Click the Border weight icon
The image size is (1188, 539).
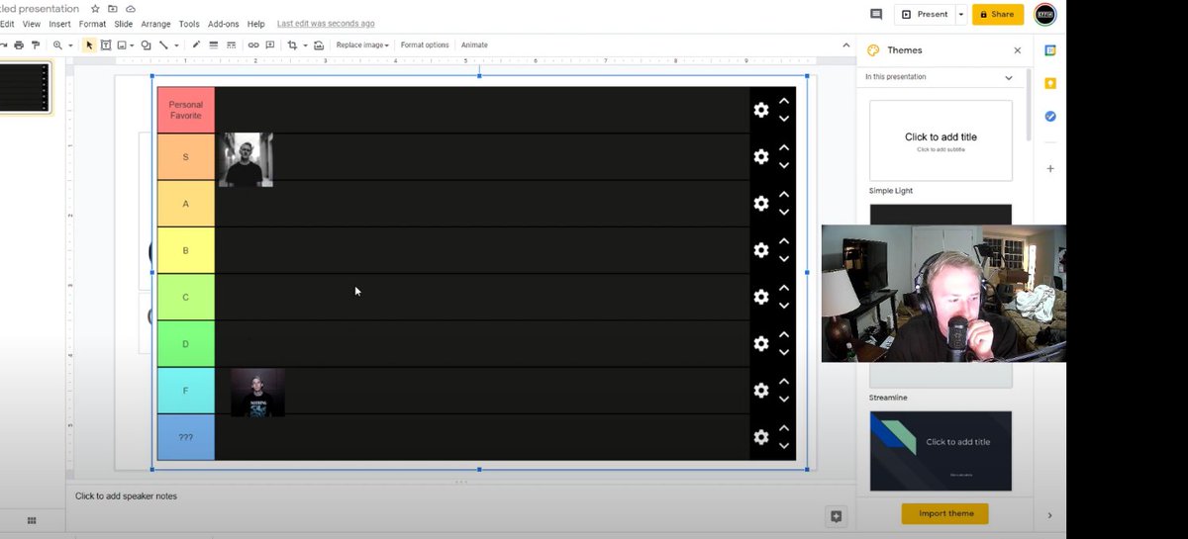click(214, 45)
